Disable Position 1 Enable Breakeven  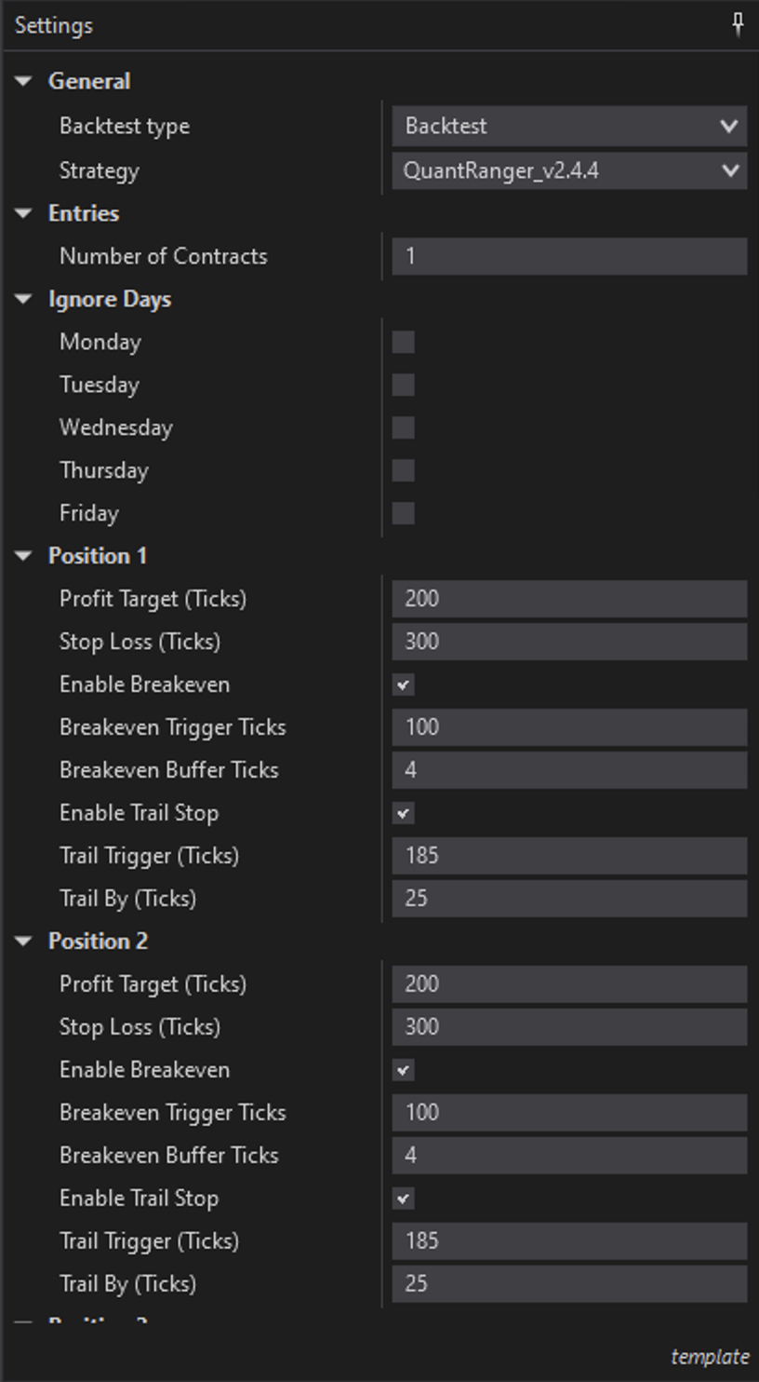(x=403, y=684)
